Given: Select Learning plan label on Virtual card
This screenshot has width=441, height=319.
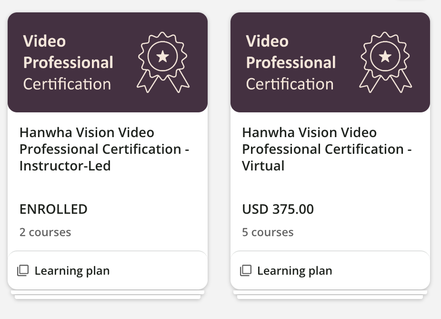Looking at the screenshot, I should (x=294, y=271).
